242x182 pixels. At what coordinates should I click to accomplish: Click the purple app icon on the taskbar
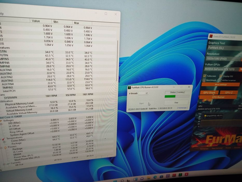click(x=168, y=176)
